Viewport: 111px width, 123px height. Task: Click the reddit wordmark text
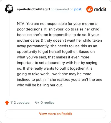tap(100, 9)
